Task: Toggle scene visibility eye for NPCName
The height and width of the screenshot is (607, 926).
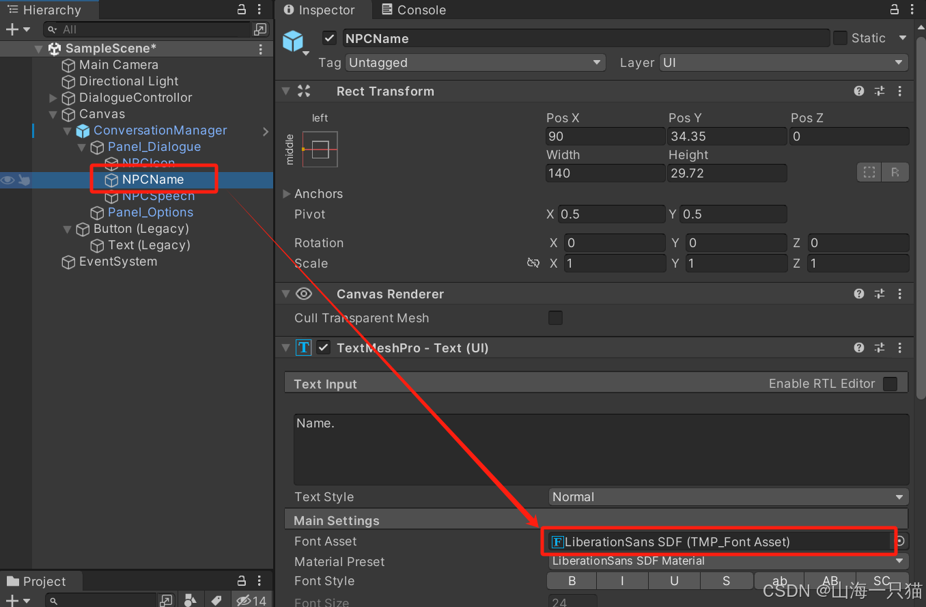Action: pos(8,180)
